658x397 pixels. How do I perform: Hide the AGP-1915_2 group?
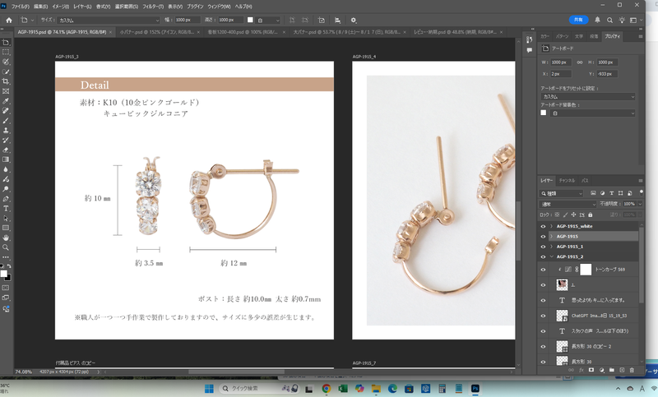(x=543, y=256)
